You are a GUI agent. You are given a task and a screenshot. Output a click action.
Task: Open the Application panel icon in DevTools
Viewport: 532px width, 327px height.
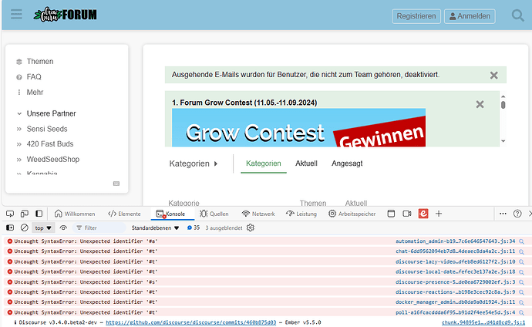391,214
